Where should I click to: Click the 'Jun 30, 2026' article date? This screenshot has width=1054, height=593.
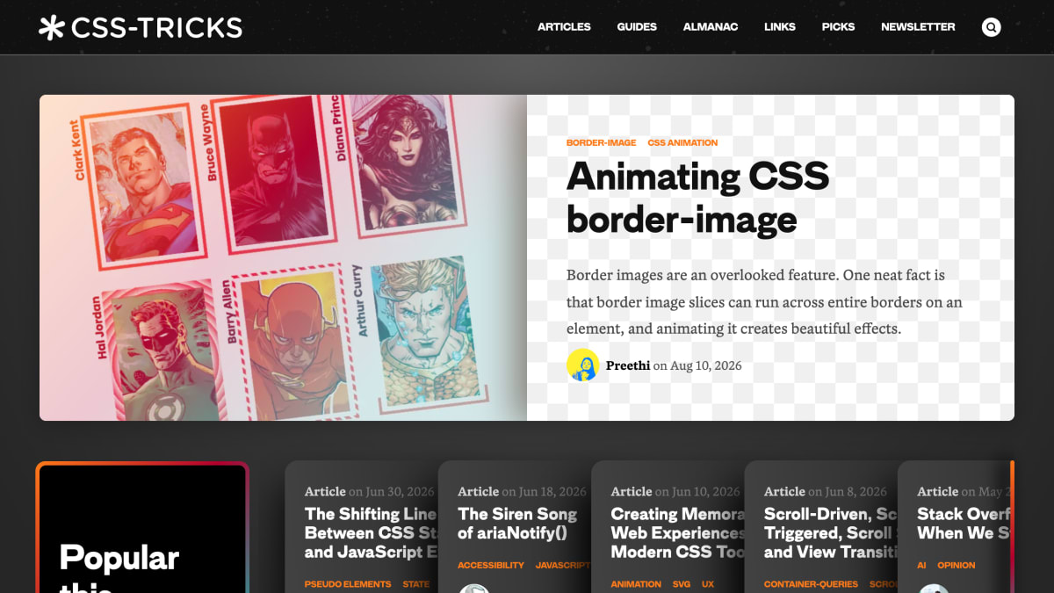point(401,492)
